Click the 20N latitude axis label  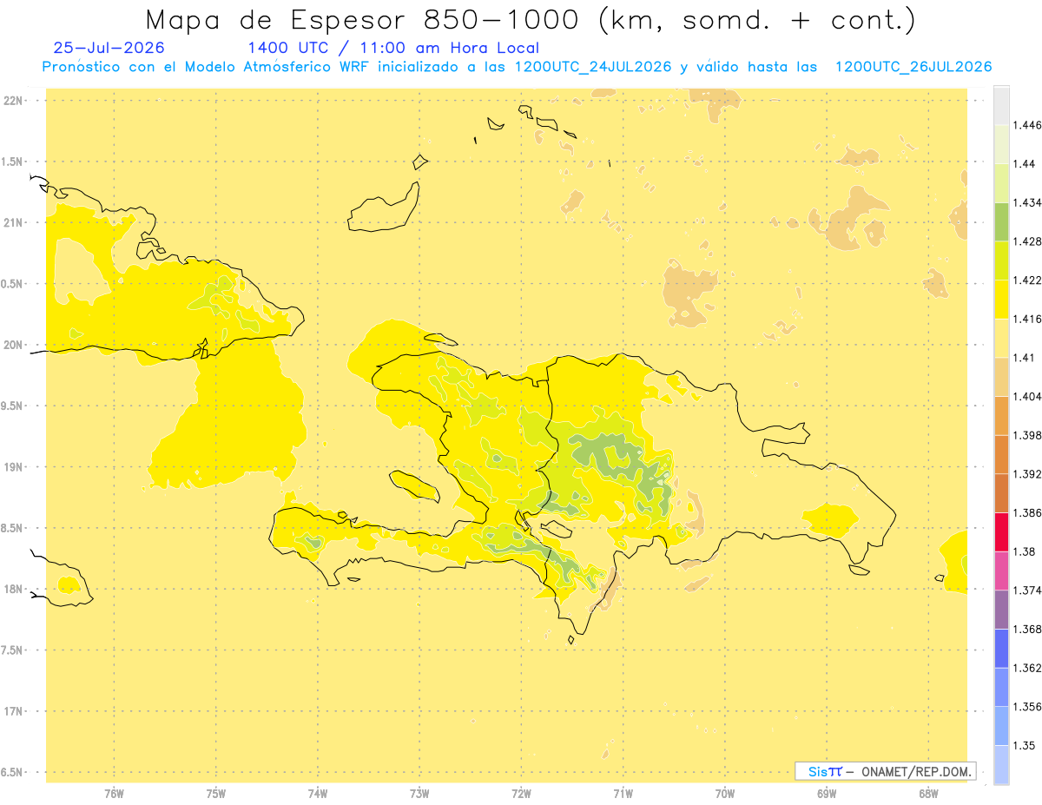pos(14,345)
